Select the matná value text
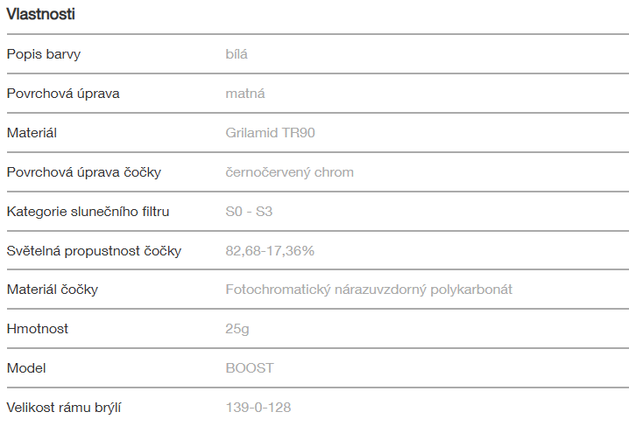 click(245, 94)
